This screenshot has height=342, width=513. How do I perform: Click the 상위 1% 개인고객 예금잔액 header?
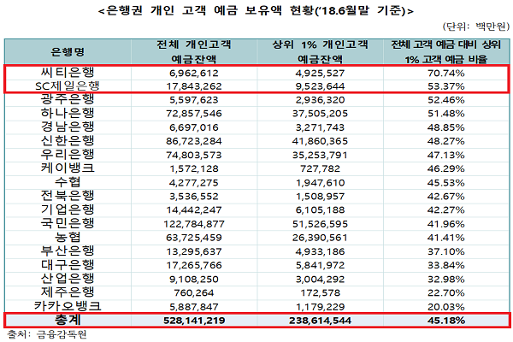pyautogui.click(x=321, y=51)
